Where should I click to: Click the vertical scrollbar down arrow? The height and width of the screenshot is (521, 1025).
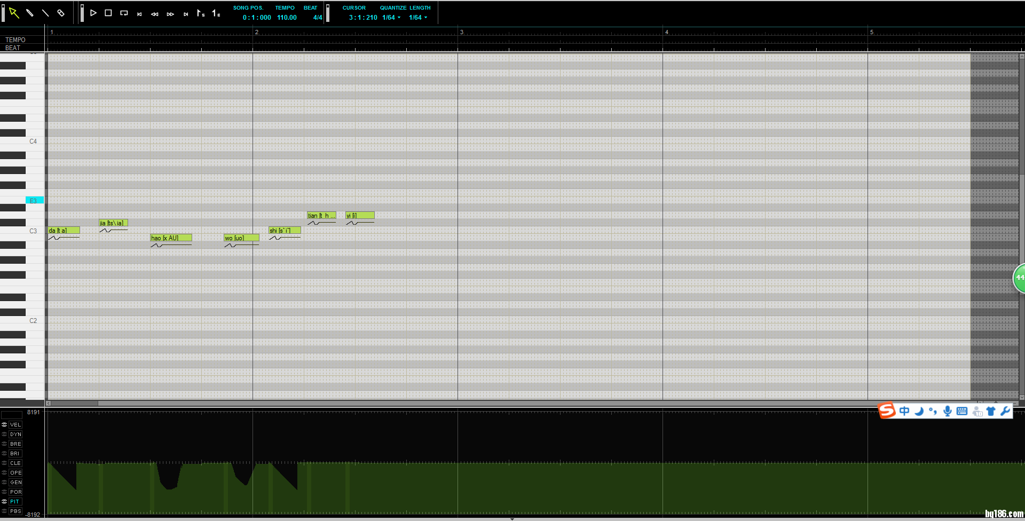[x=1022, y=397]
